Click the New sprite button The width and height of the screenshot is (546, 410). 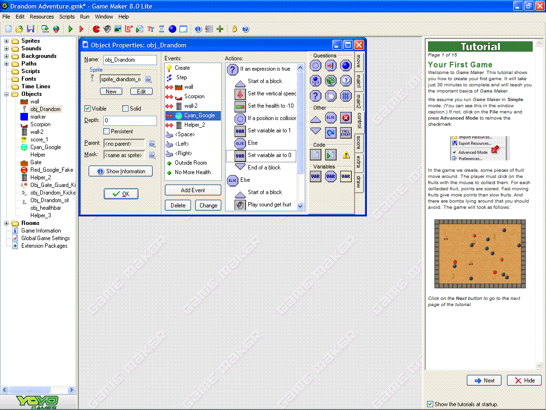coord(111,91)
